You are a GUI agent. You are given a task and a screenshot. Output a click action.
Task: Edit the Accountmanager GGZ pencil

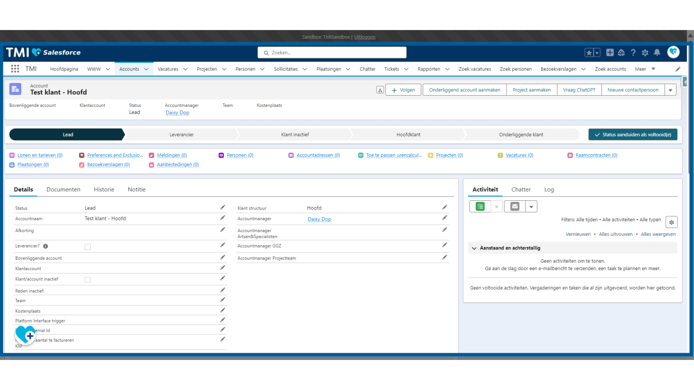pos(445,245)
